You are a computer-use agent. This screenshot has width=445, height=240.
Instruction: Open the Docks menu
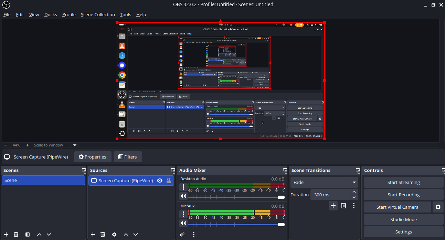pyautogui.click(x=51, y=14)
